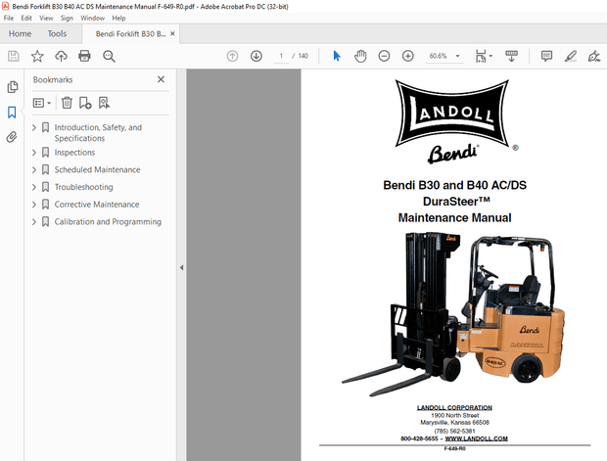
Task: Expand the Inspections bookmark
Action: point(34,153)
